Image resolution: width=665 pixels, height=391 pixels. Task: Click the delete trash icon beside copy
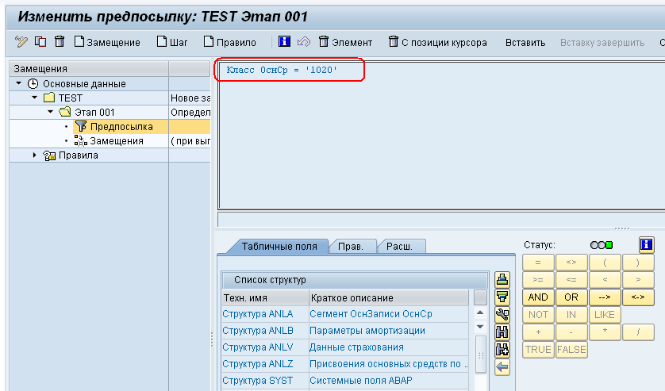60,41
